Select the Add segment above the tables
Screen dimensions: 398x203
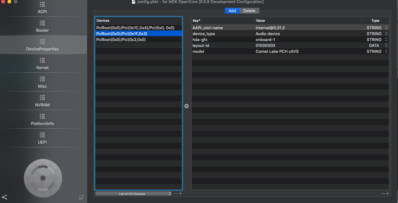coord(232,11)
